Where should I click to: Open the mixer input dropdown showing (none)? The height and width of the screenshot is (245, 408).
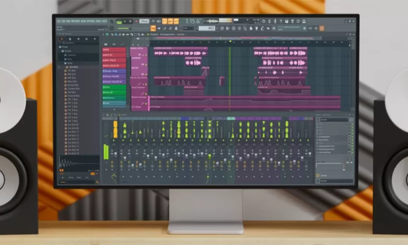pos(335,119)
